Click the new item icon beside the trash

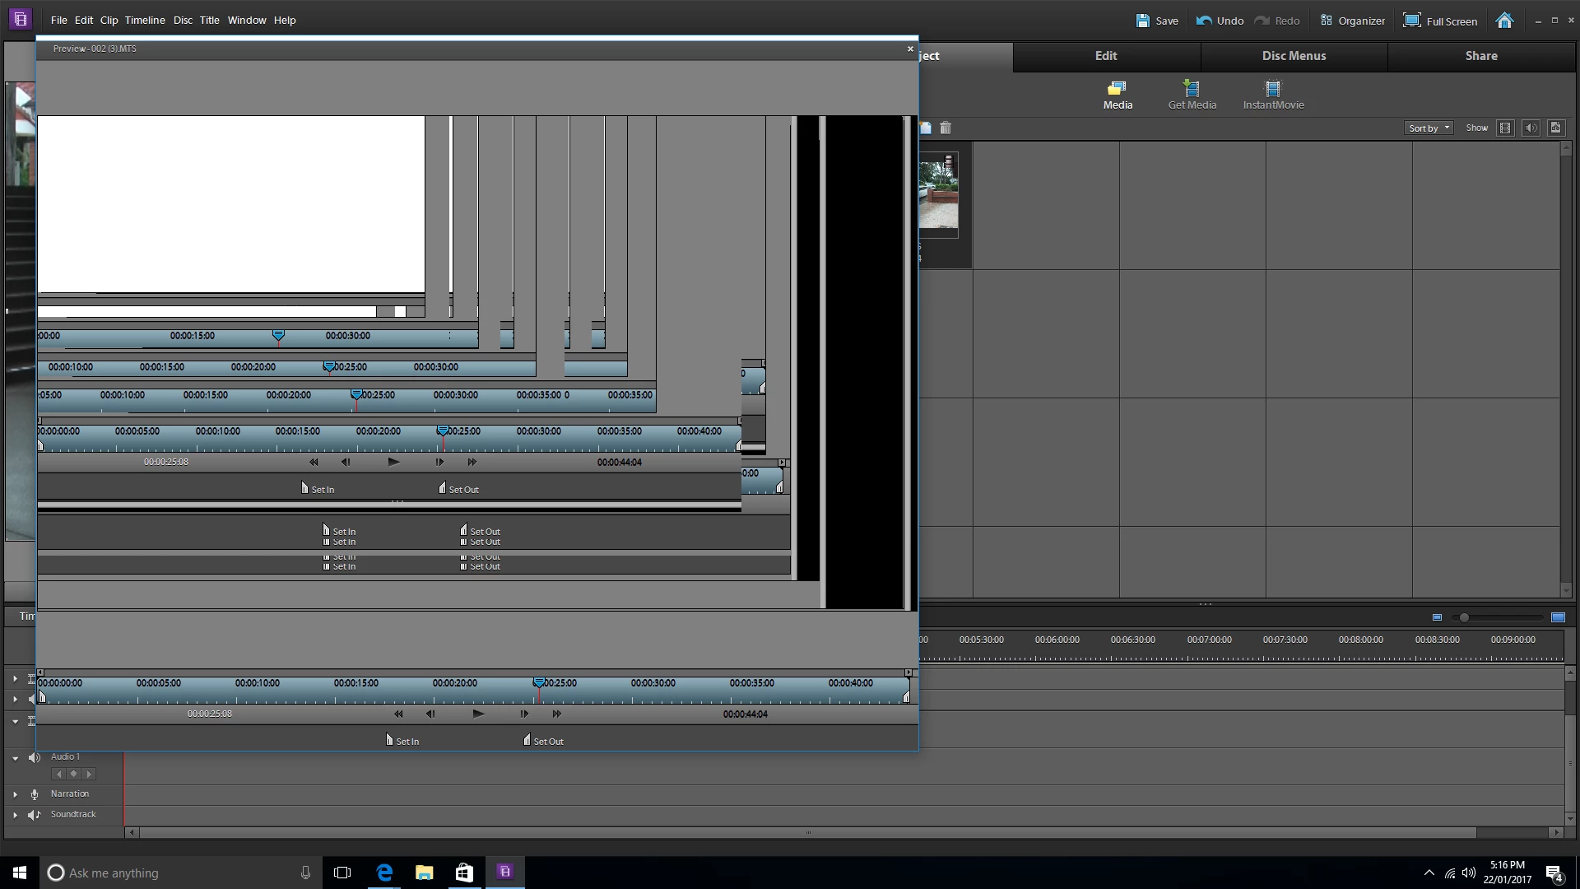coord(926,128)
